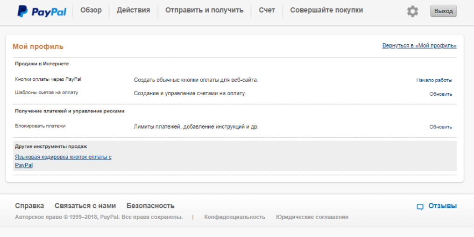Click the Создание и управление счетами description
This screenshot has width=474, height=237.
click(190, 94)
